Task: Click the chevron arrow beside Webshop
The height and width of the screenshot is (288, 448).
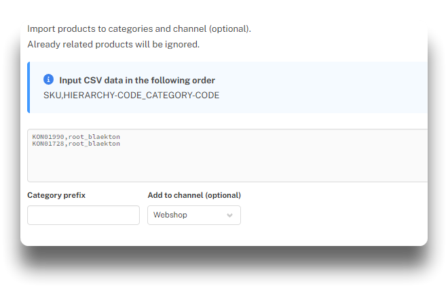Action: pos(229,215)
